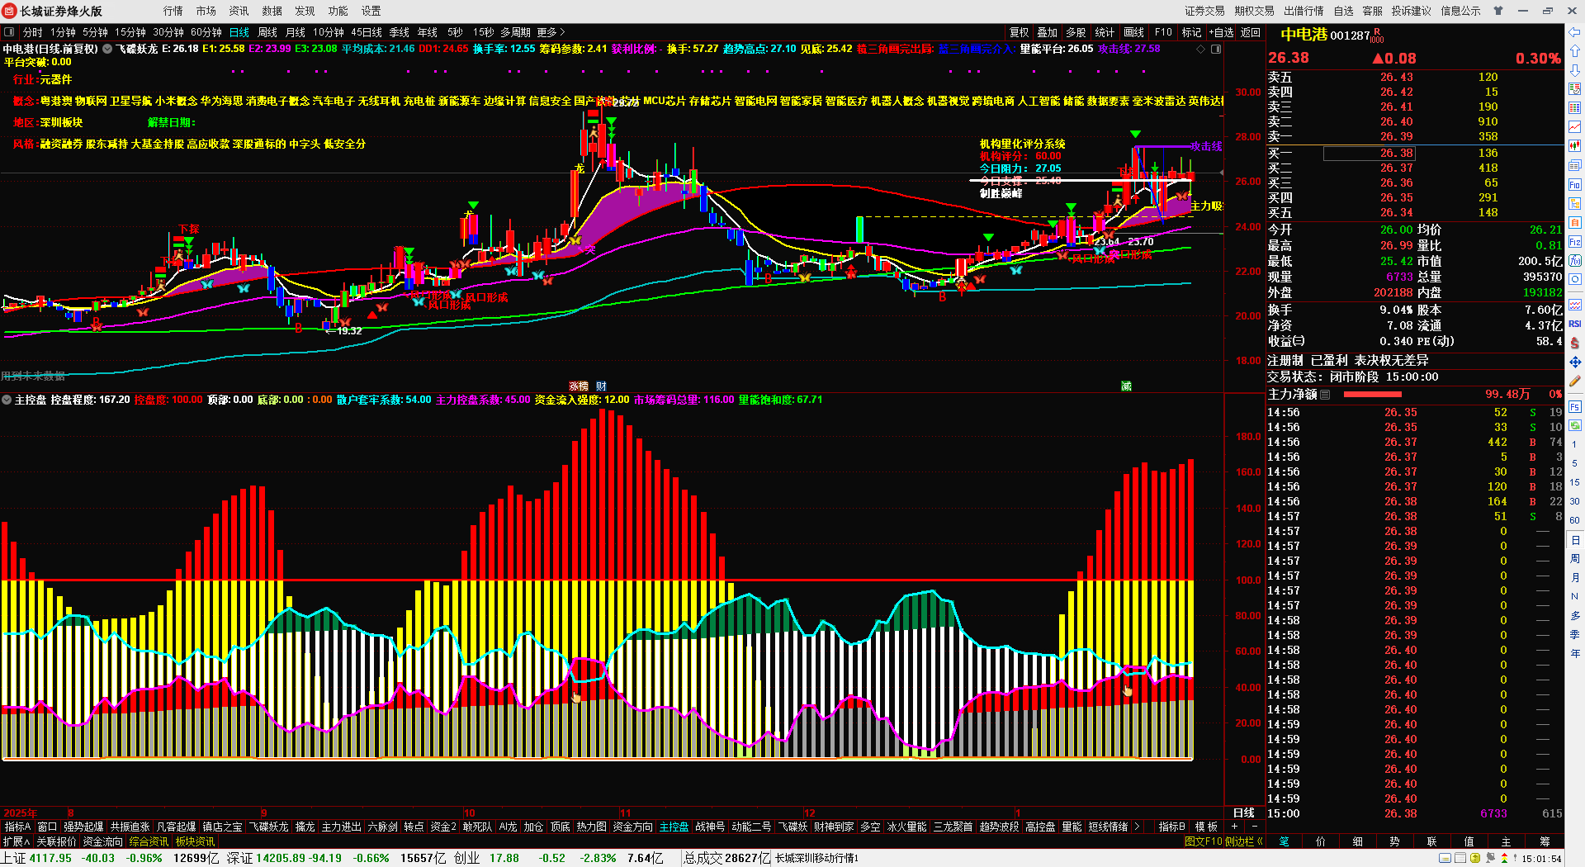Click the 买一 price box 26.38
The width and height of the screenshot is (1585, 867).
[x=1370, y=154]
